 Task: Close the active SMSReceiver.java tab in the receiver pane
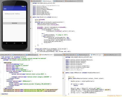[102, 55]
